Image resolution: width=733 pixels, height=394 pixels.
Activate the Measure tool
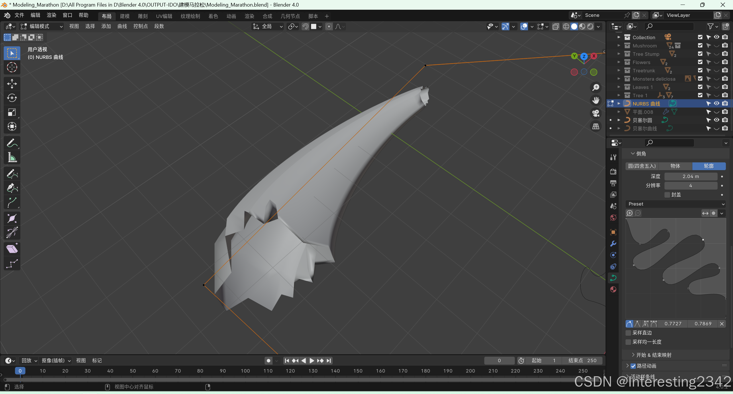coord(12,157)
